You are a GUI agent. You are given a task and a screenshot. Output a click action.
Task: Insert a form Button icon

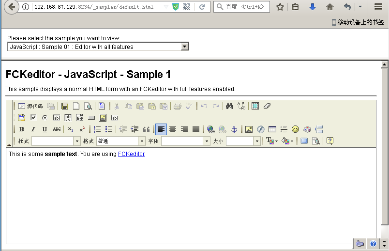tap(91, 118)
